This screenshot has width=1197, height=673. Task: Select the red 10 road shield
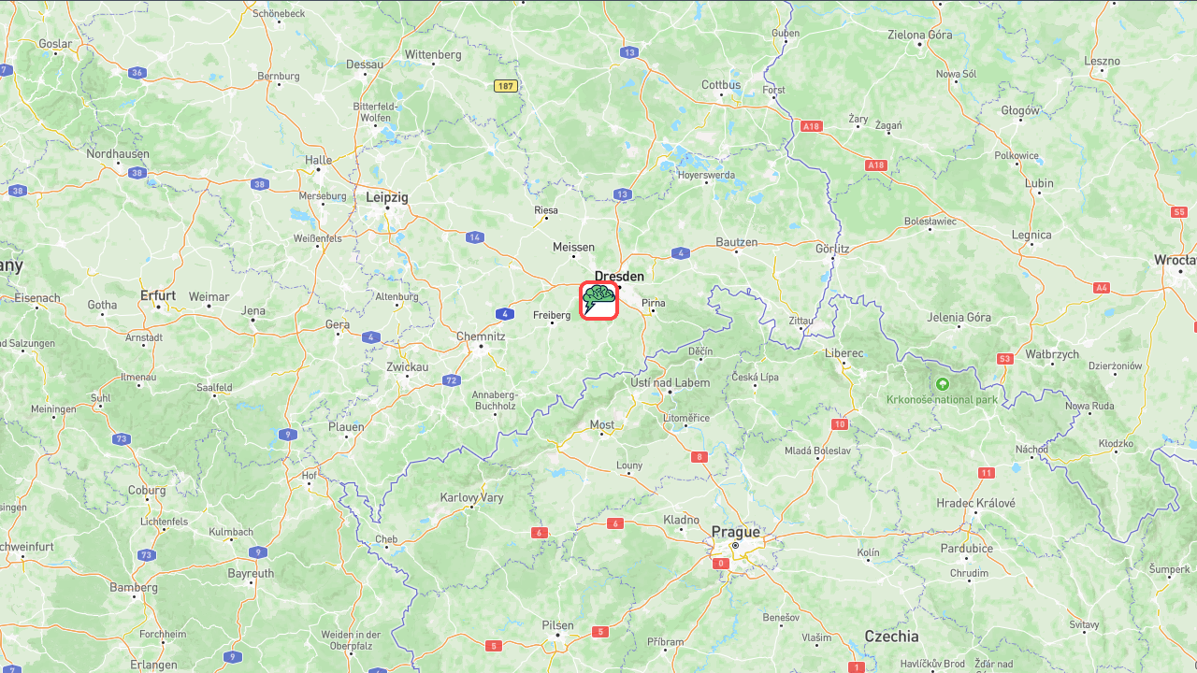[840, 424]
